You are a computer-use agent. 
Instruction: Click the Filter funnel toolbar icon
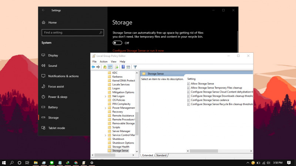tap(135, 67)
